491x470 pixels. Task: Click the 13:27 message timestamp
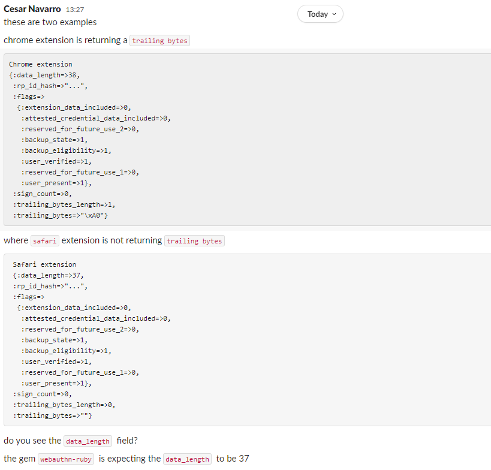[x=74, y=10]
